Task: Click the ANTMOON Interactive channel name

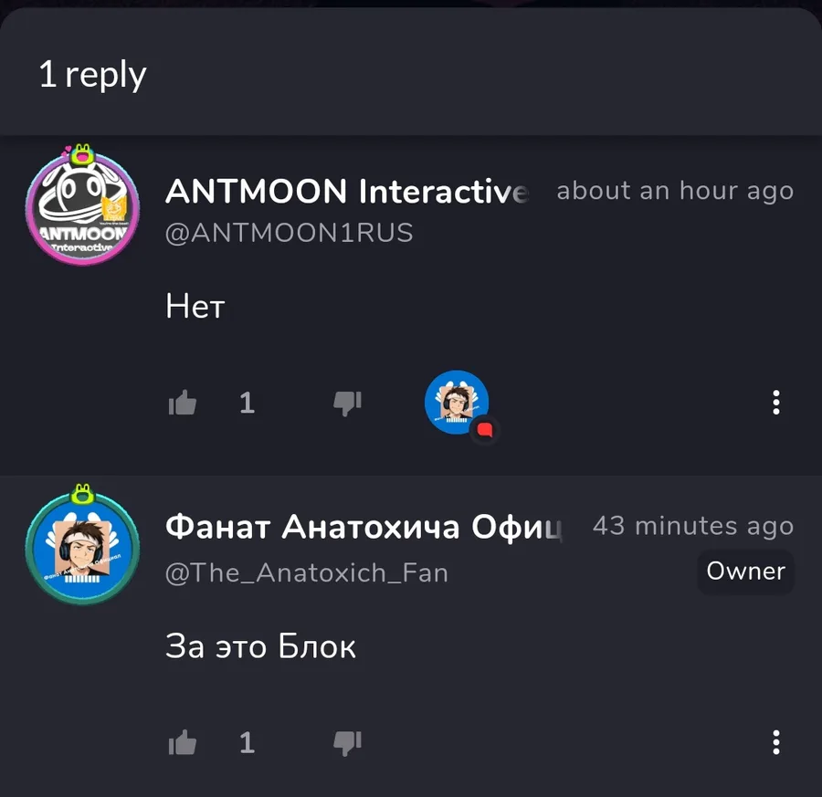Action: pyautogui.click(x=346, y=191)
